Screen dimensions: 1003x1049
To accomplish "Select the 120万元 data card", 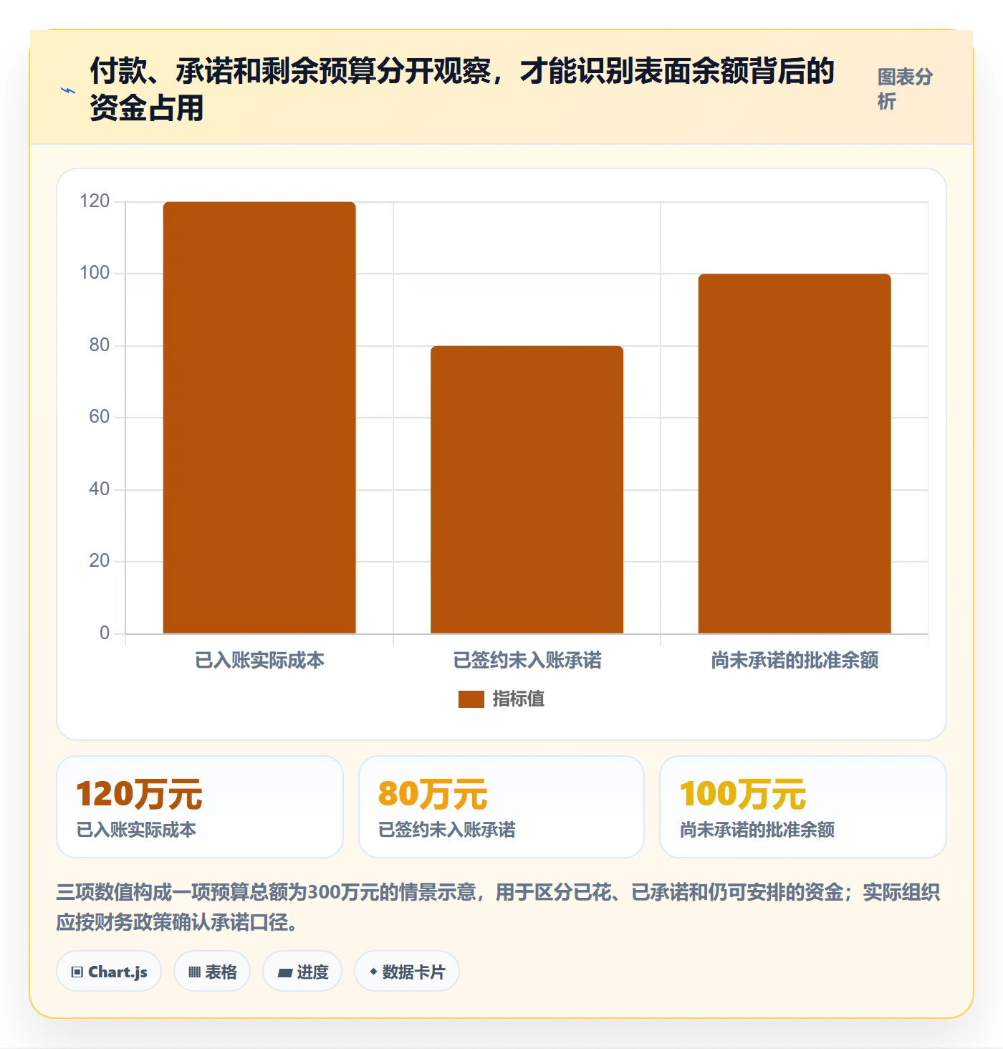I will tap(200, 807).
